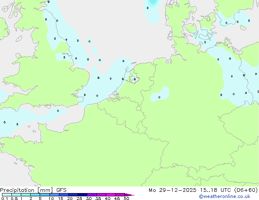Click the '50' legend scale value

tap(126, 198)
